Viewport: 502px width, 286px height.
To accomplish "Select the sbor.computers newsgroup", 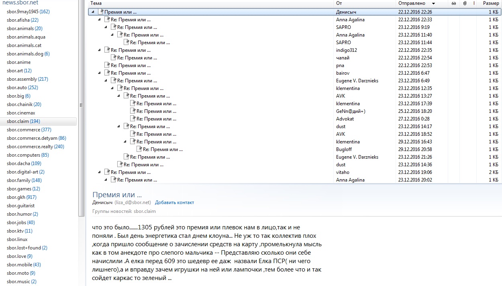I will tap(28, 155).
